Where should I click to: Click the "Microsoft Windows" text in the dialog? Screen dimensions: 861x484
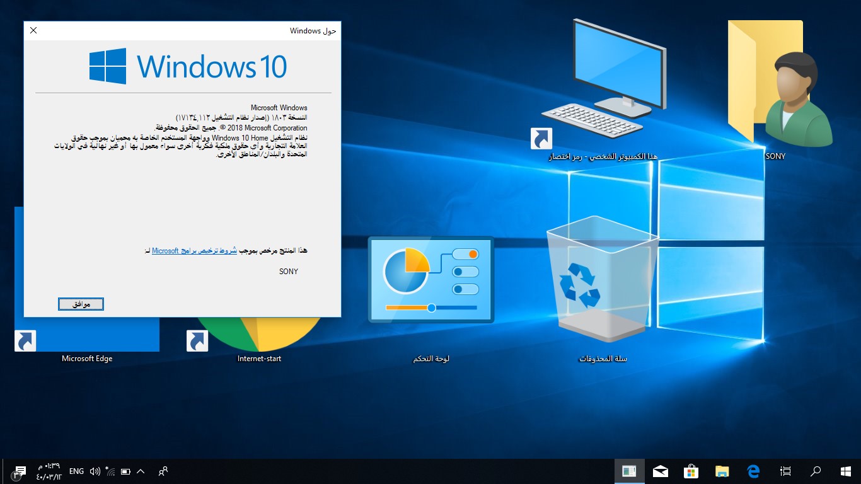279,108
